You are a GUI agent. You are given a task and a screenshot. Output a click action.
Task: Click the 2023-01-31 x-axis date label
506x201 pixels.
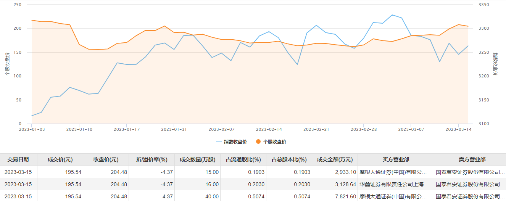tap(174, 129)
